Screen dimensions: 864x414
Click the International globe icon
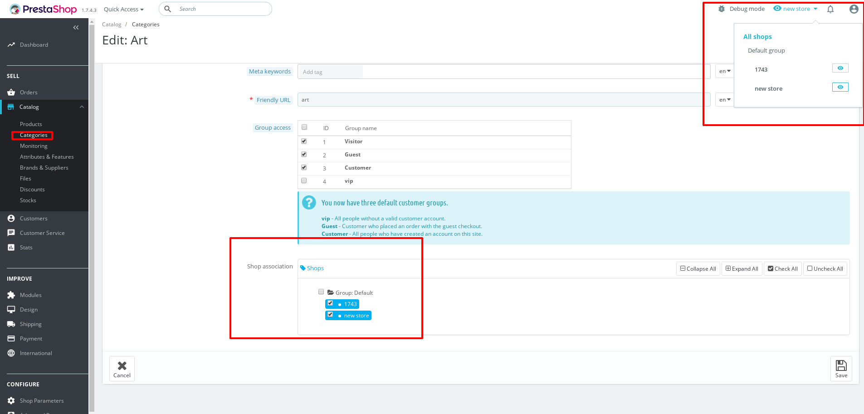(x=11, y=353)
